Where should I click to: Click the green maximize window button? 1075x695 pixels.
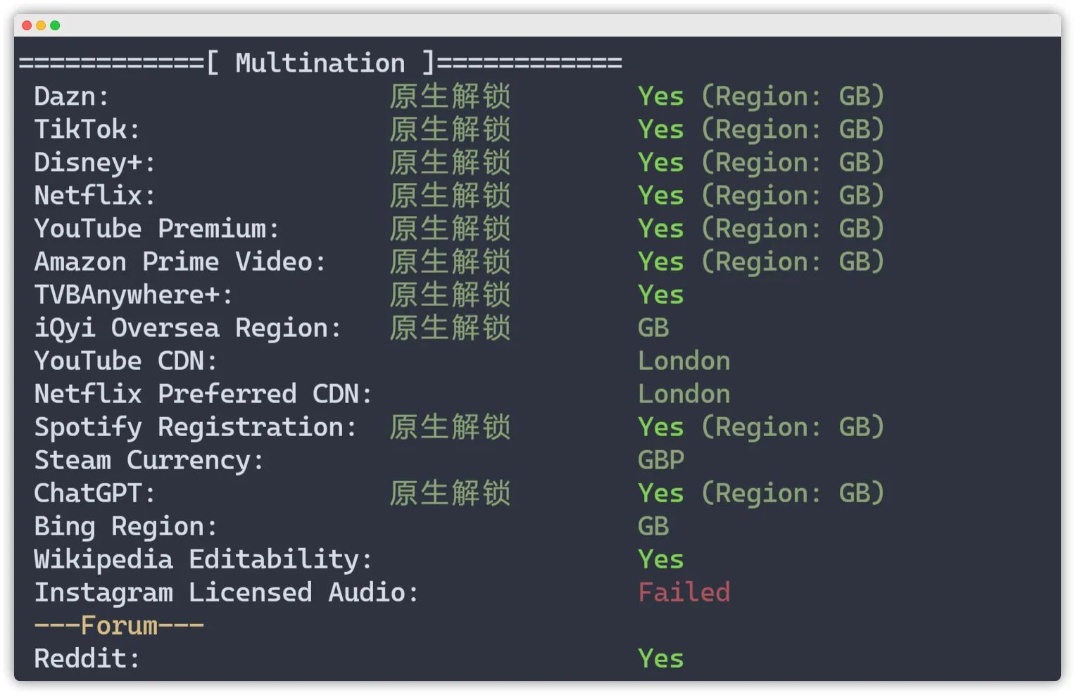[x=55, y=25]
